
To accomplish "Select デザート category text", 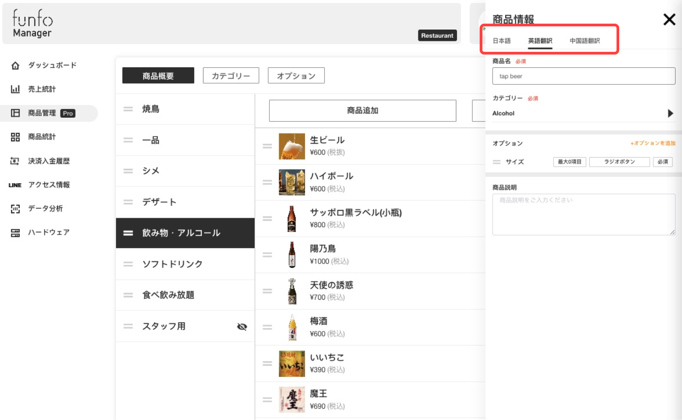I will click(159, 202).
